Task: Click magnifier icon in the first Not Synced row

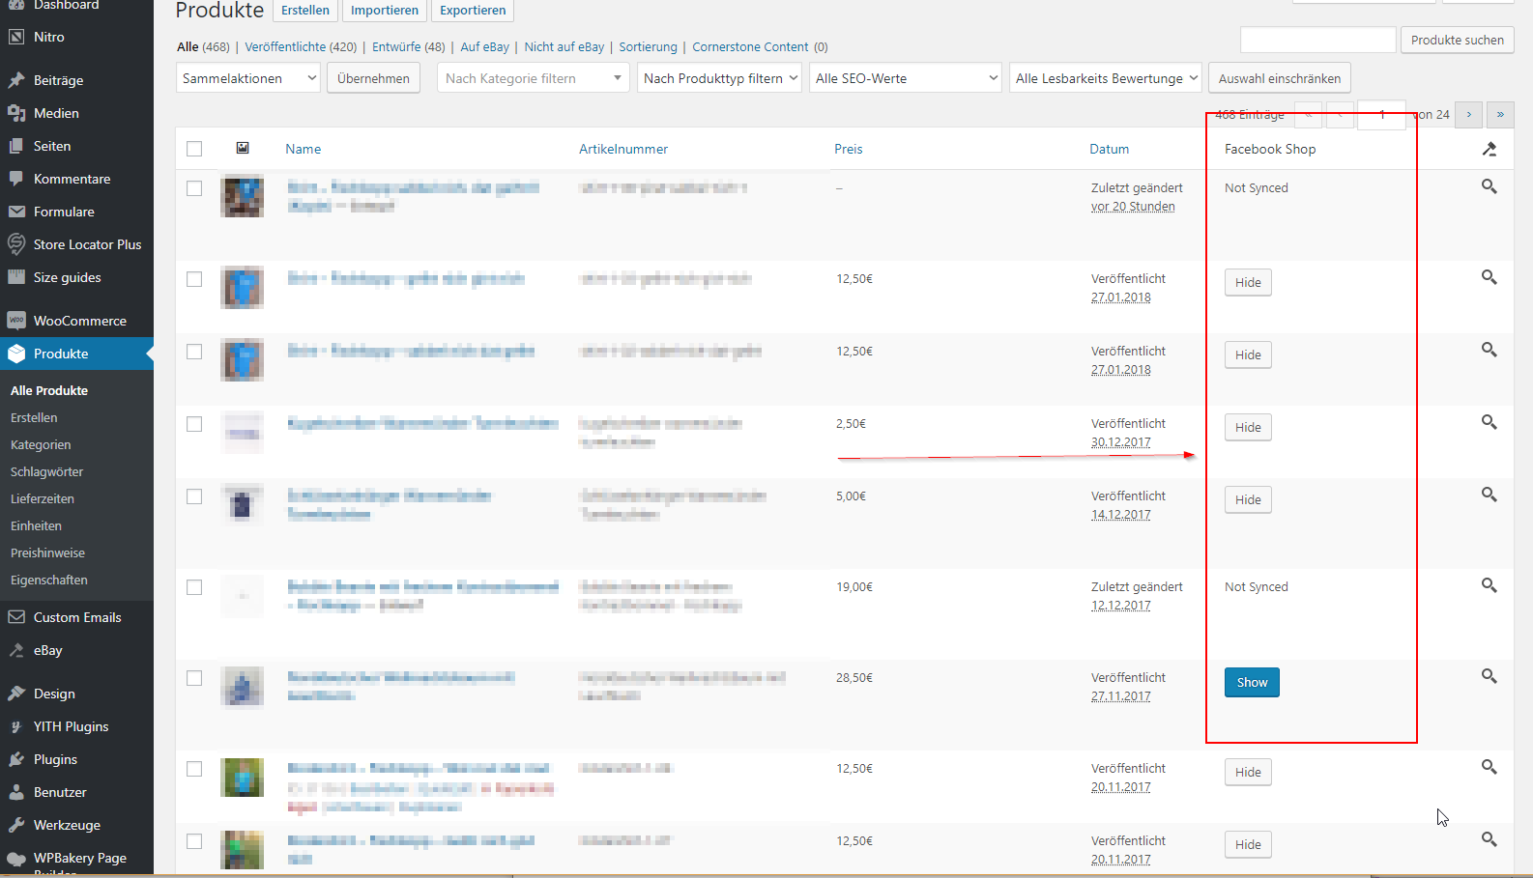Action: 1490,186
